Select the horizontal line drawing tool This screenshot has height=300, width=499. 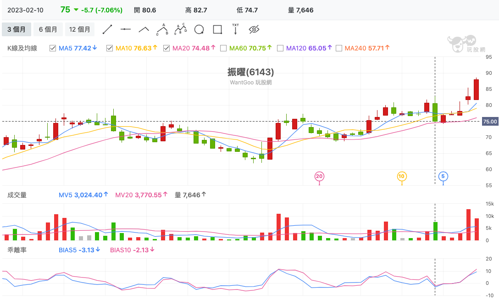125,29
